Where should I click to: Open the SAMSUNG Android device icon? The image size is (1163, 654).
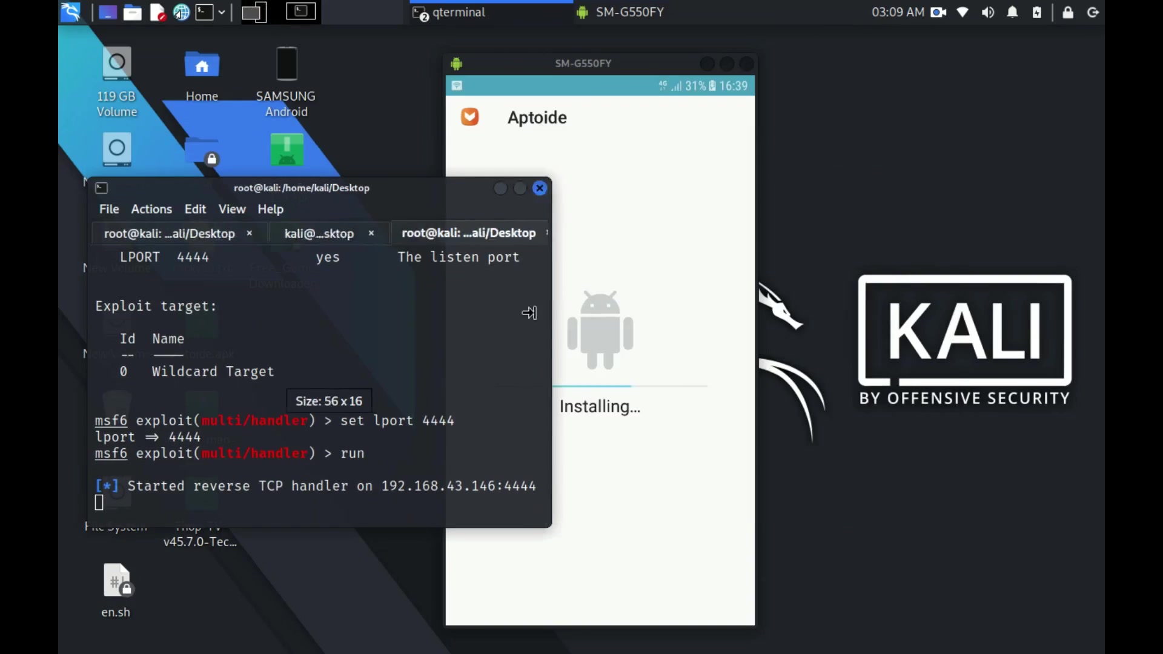click(x=286, y=82)
